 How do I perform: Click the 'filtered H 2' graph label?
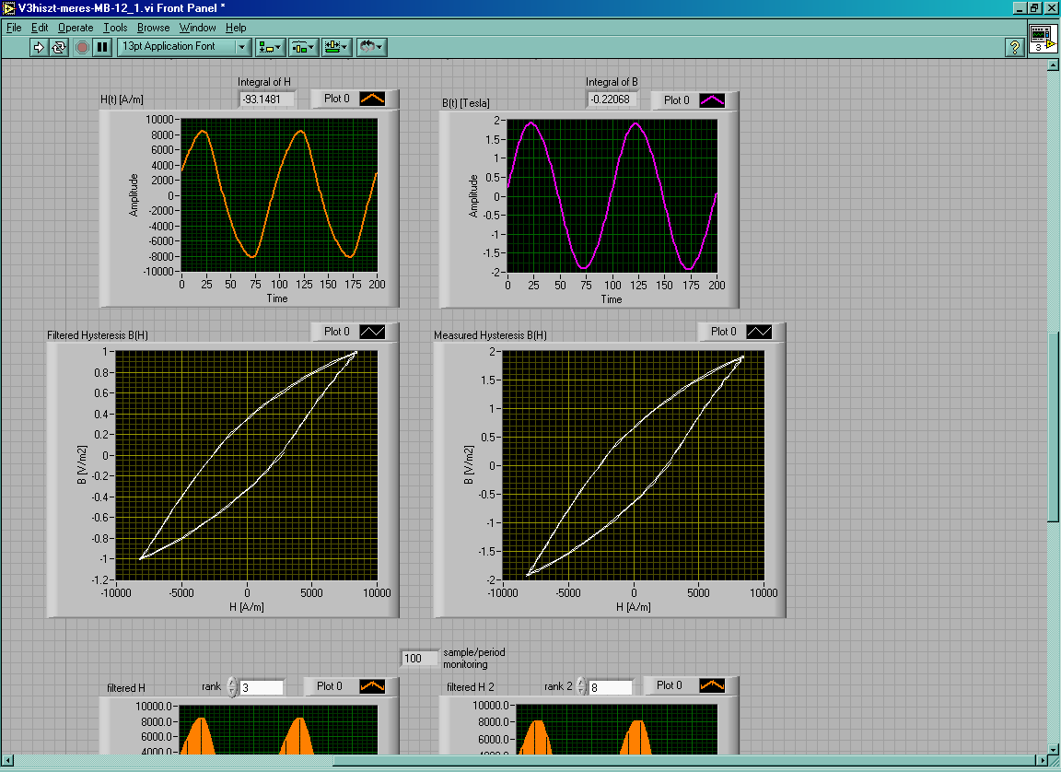[x=471, y=687]
